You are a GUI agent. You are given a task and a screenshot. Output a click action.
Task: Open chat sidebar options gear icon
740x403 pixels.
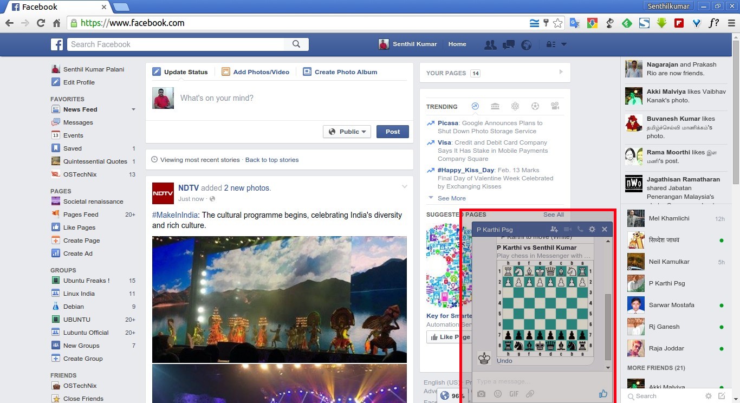pos(708,396)
